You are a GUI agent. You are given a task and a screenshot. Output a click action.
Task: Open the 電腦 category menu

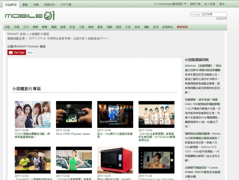54,27
